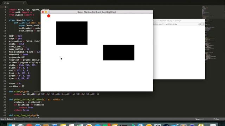The width and height of the screenshot is (225, 126).
Task: Click line number 12 in the gutter
Action: coord(5,36)
